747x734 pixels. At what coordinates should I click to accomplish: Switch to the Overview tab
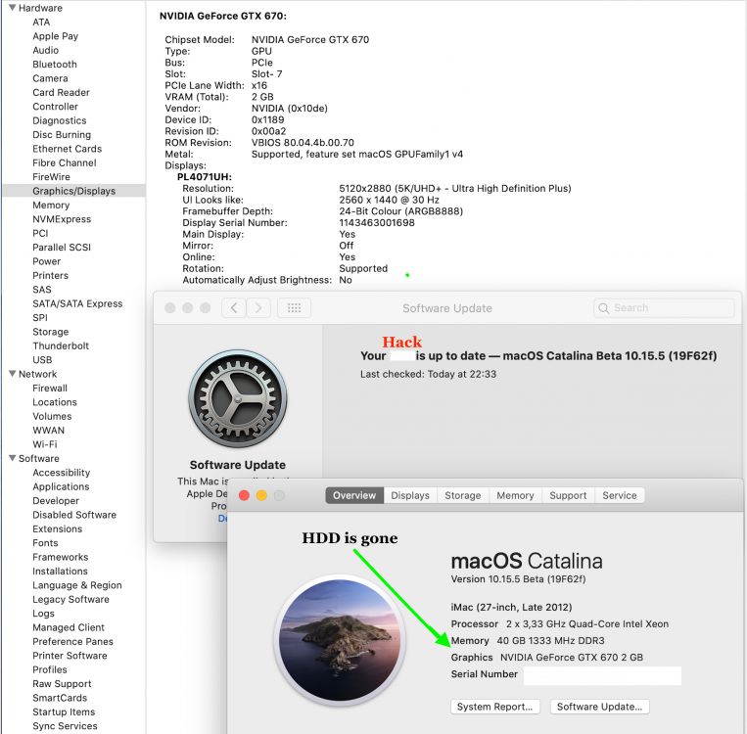pyautogui.click(x=354, y=495)
